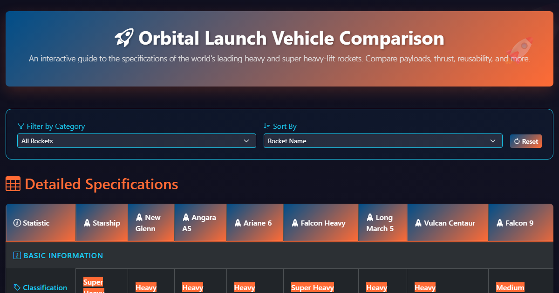Select the Long March 5 column header
The width and height of the screenshot is (559, 293).
click(383, 223)
